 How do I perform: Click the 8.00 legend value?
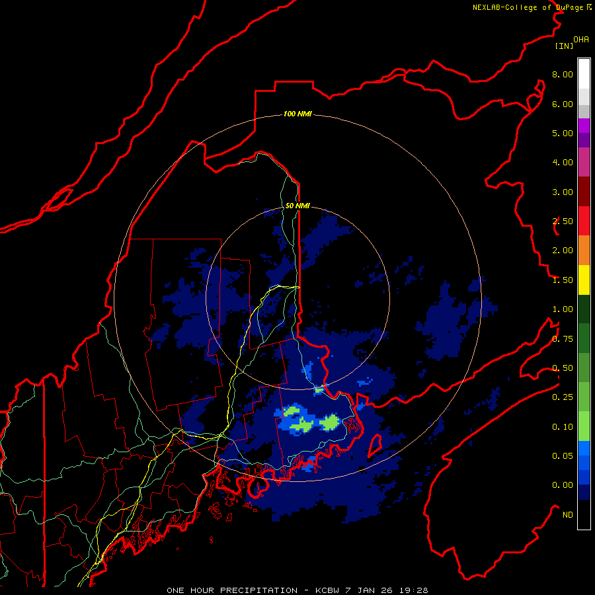(x=563, y=74)
